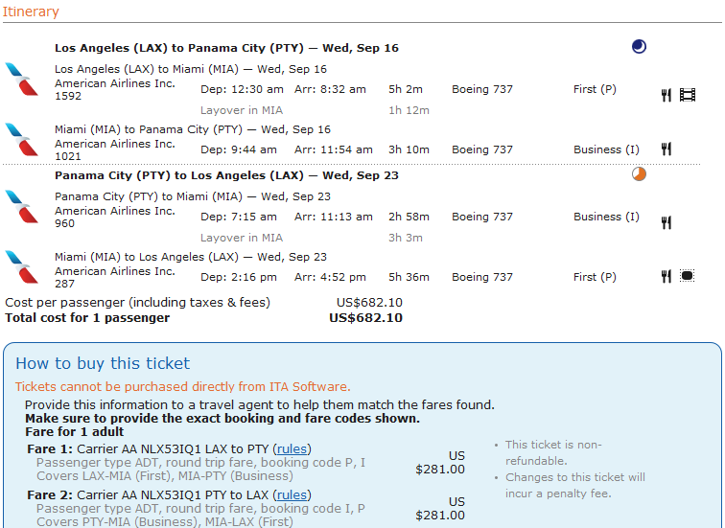Click the meal icon on flight 960
This screenshot has width=725, height=528.
tap(666, 222)
